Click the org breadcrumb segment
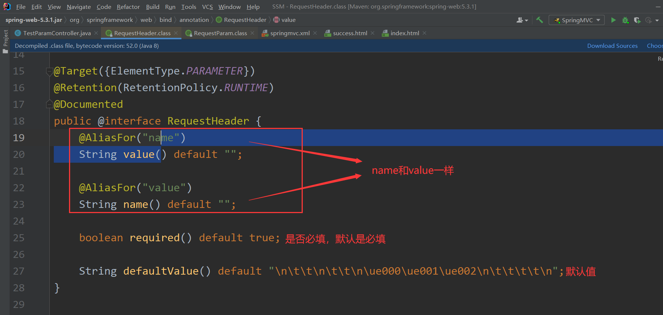The height and width of the screenshot is (315, 663). [x=74, y=20]
